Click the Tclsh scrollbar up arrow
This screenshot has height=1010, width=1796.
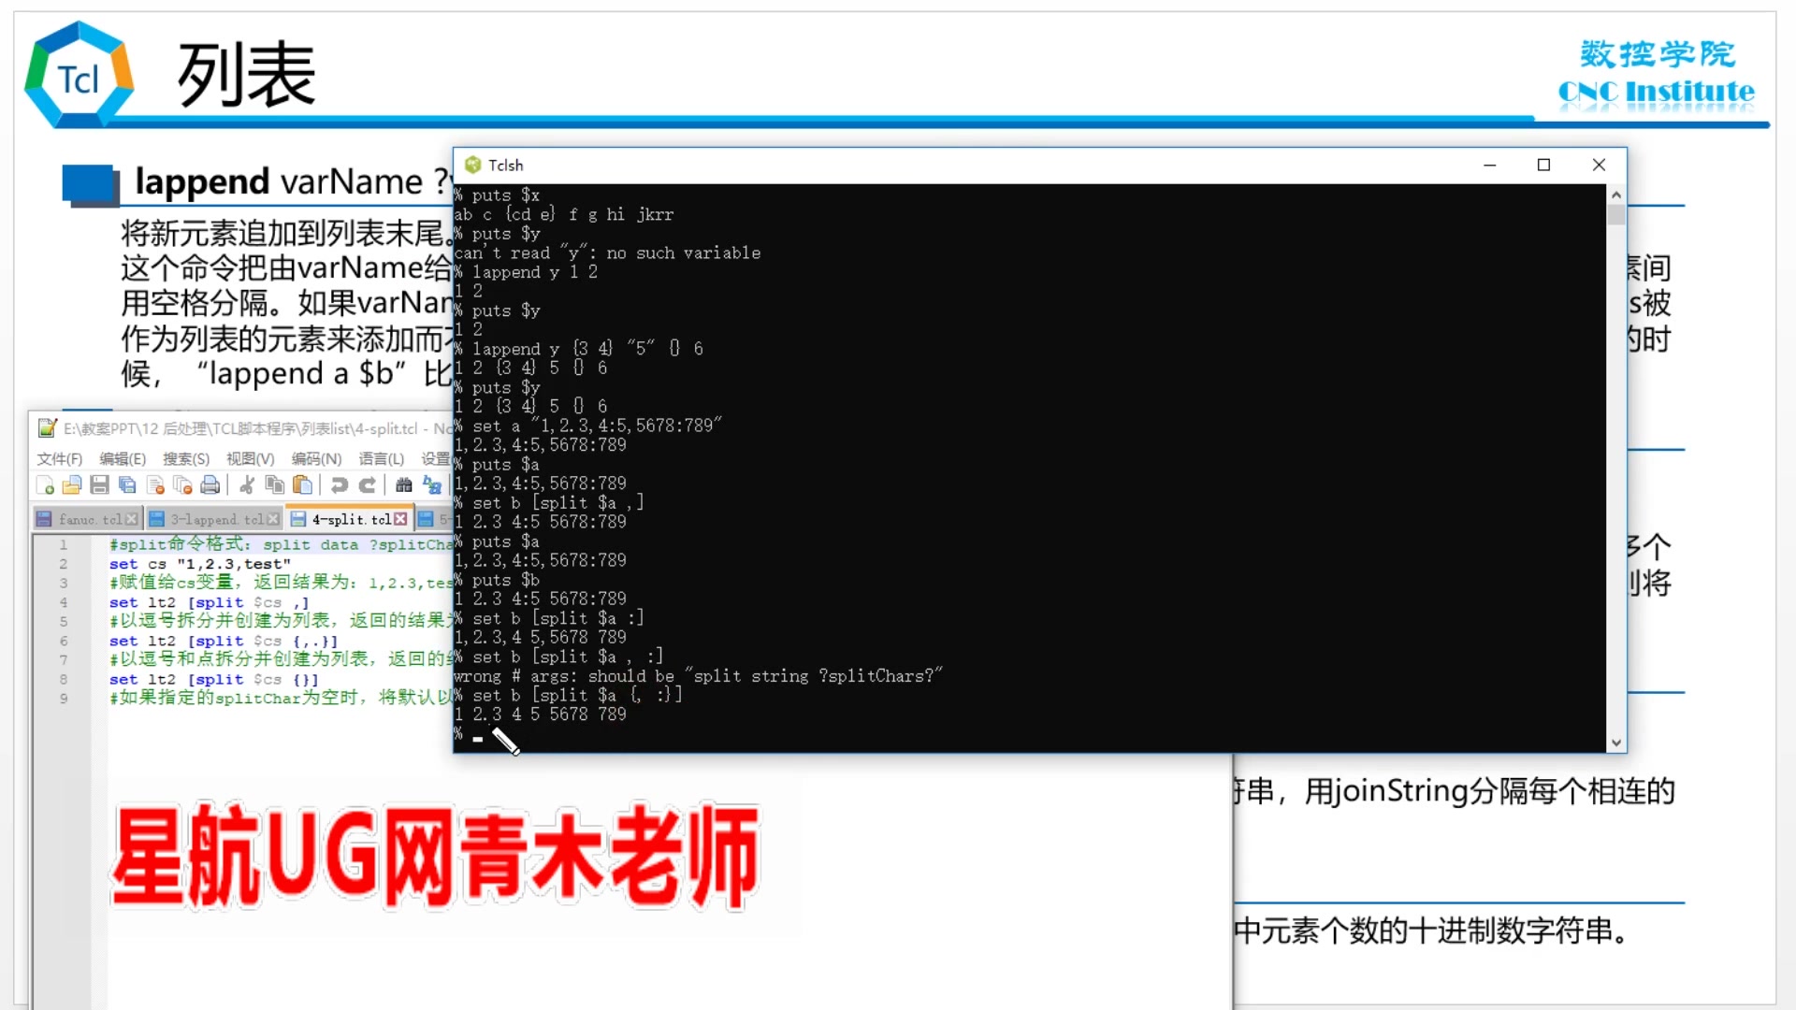click(1615, 195)
